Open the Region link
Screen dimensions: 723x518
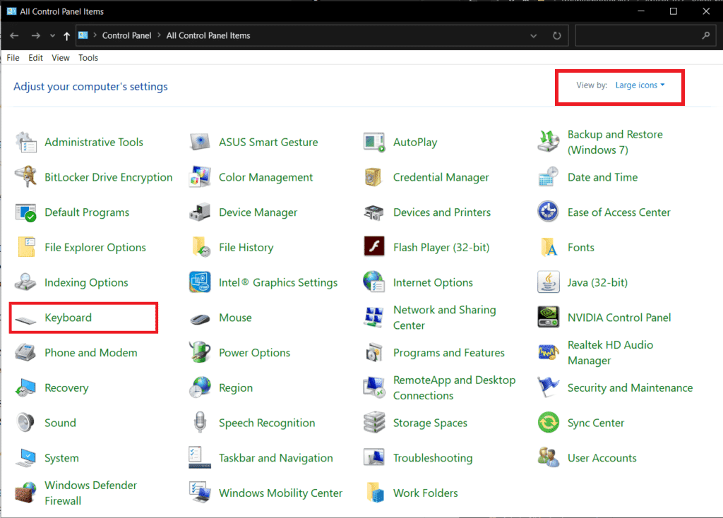point(236,387)
